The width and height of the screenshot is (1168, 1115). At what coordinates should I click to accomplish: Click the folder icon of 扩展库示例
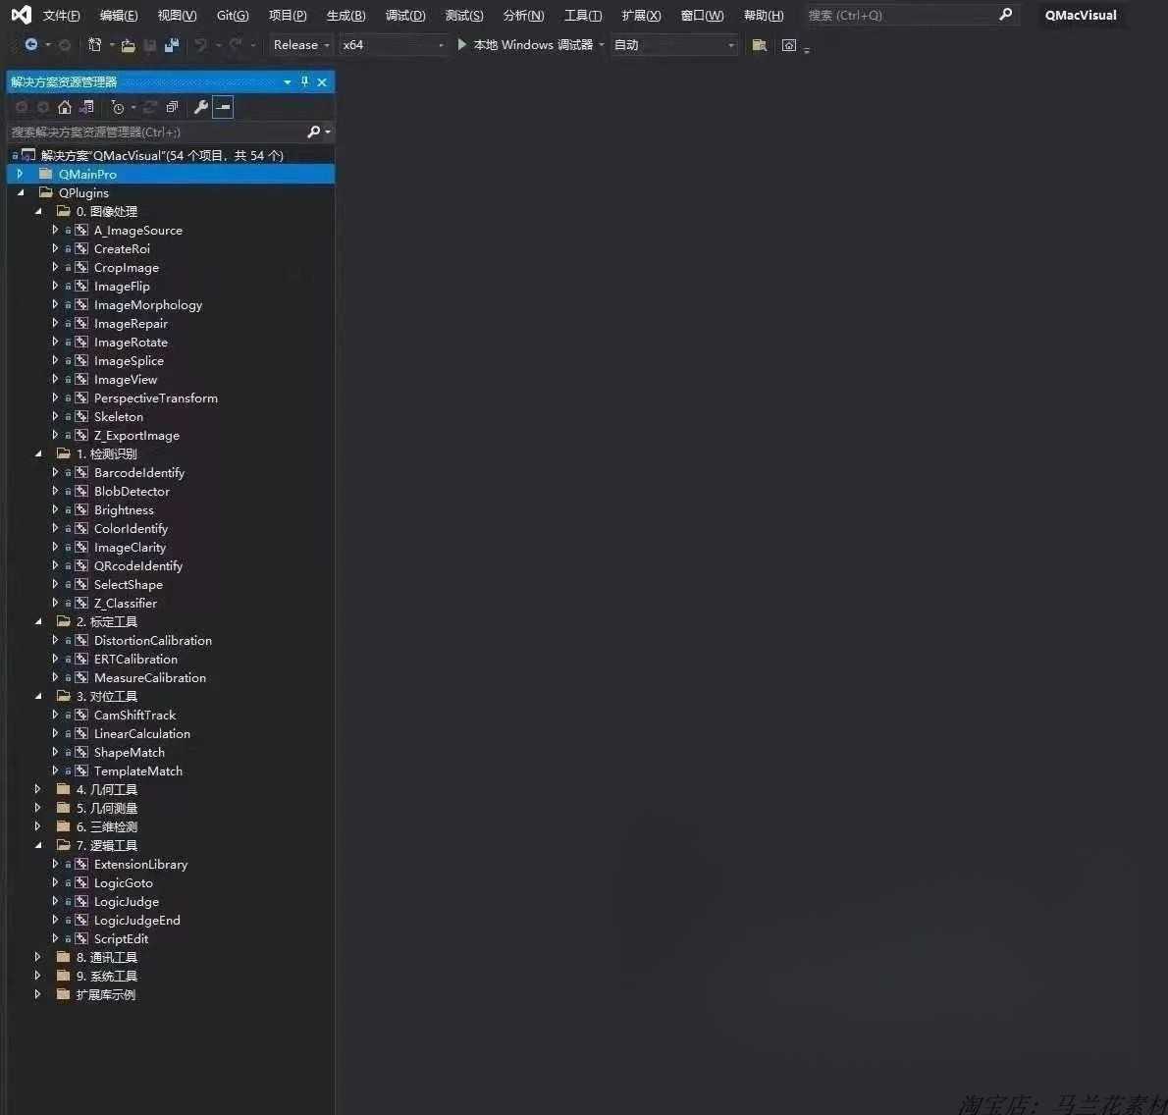[64, 994]
